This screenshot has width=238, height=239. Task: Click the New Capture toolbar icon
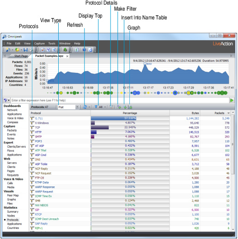(x=8, y=50)
